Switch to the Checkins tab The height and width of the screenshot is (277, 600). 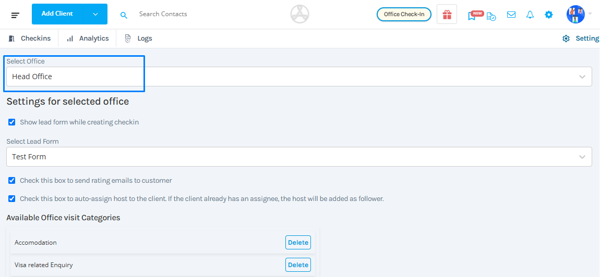pos(29,38)
